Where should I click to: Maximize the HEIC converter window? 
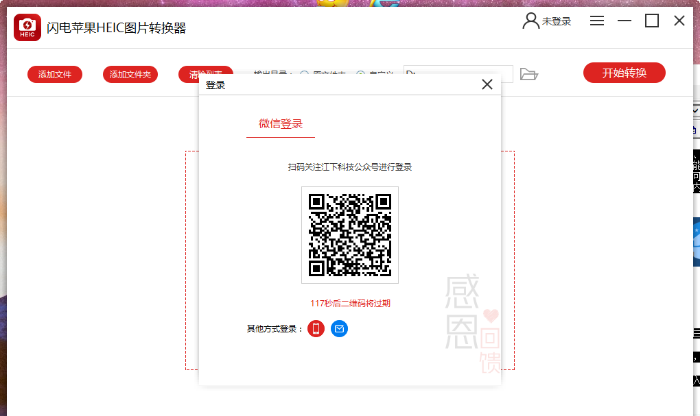(652, 21)
